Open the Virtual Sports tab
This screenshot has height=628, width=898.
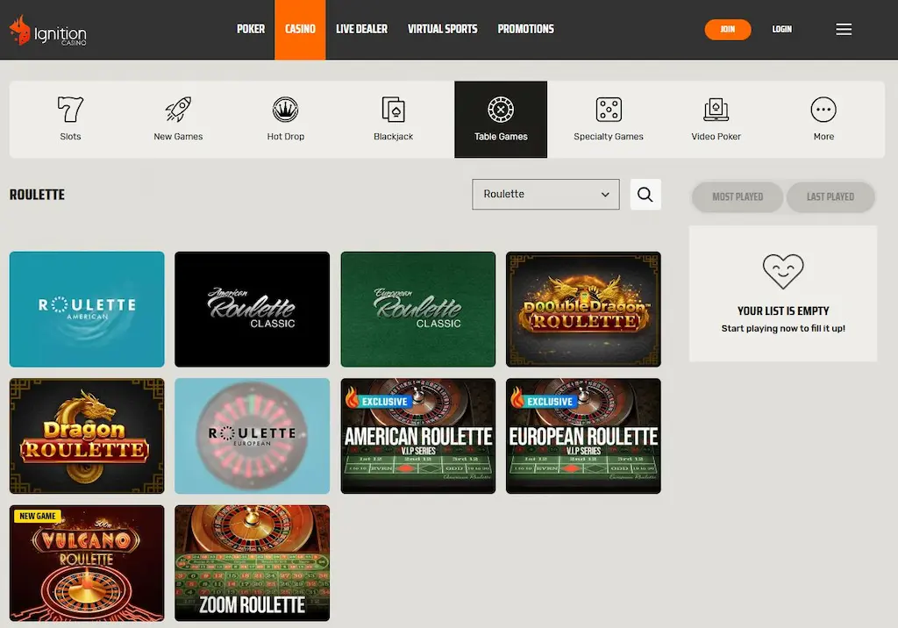click(443, 29)
